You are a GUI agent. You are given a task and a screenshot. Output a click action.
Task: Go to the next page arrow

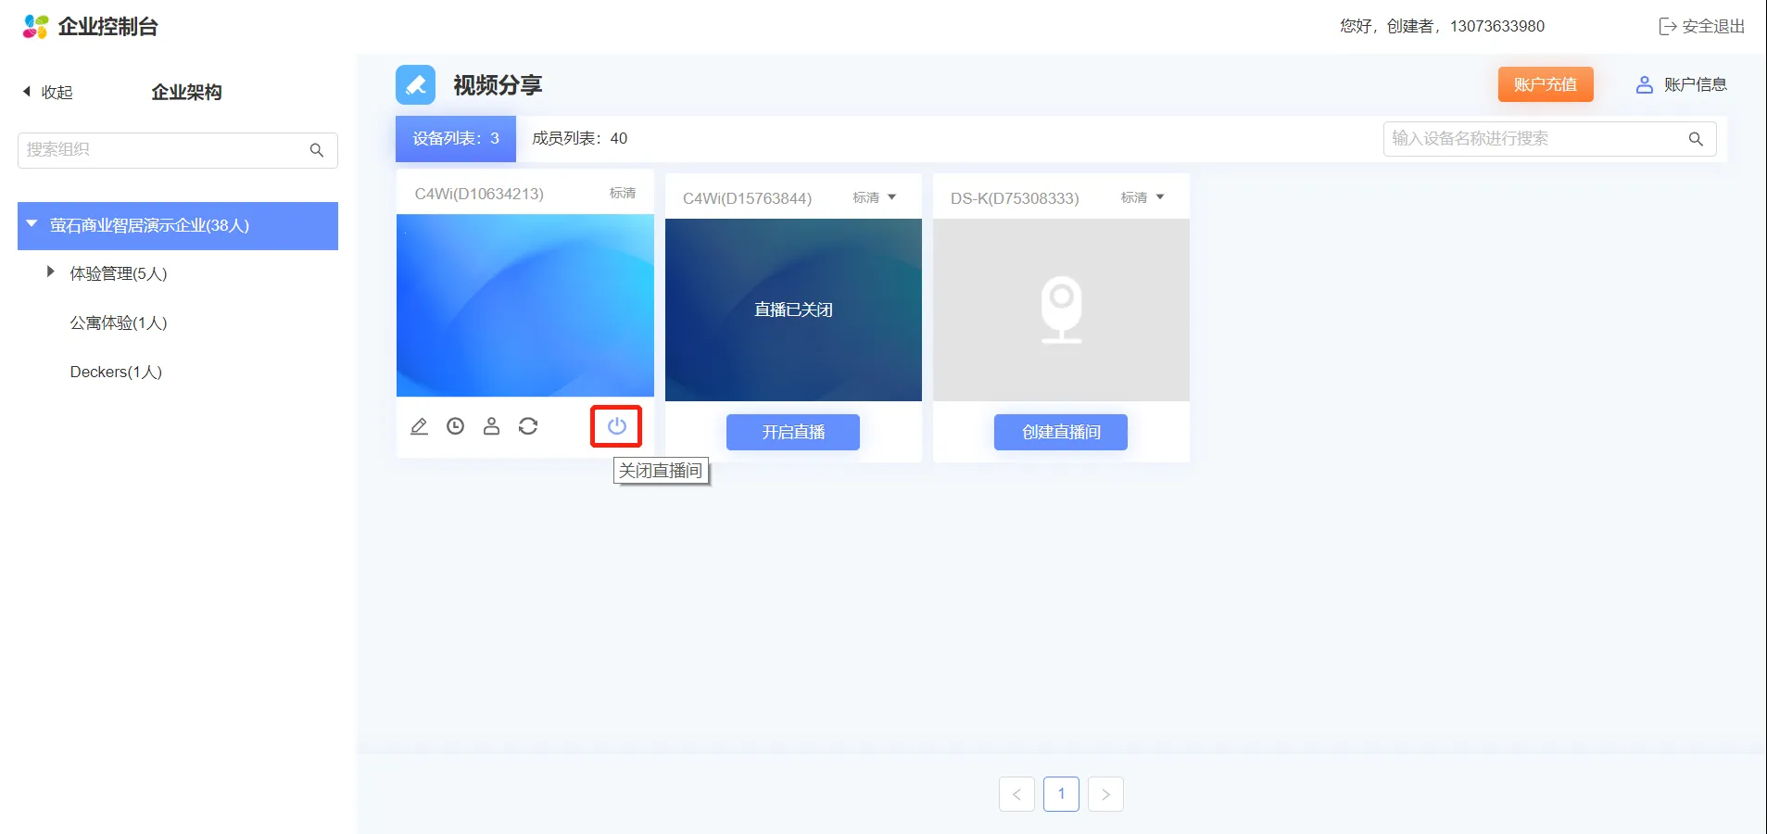(x=1105, y=794)
